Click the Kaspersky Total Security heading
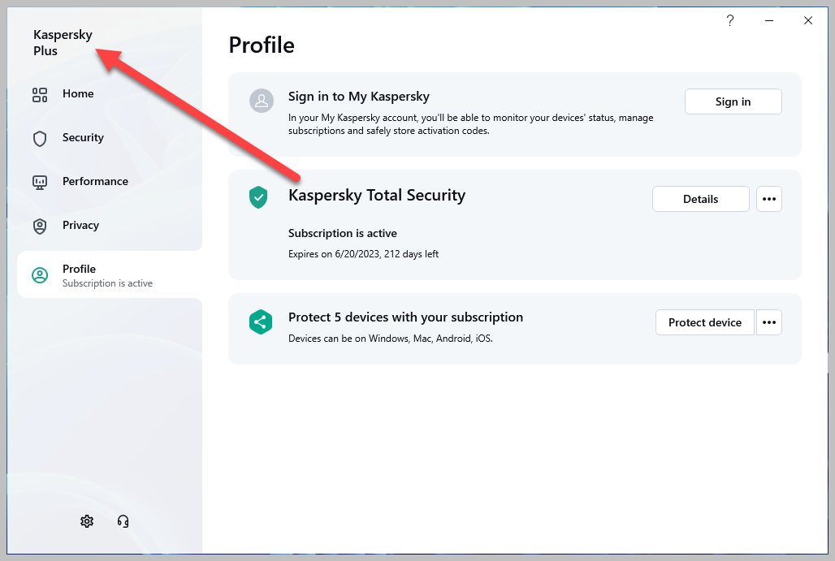 pyautogui.click(x=377, y=196)
